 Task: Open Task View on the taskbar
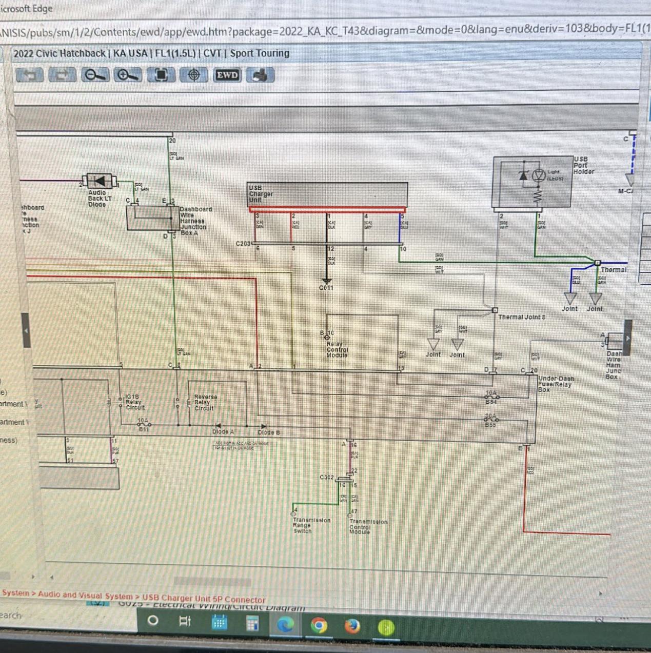point(185,621)
